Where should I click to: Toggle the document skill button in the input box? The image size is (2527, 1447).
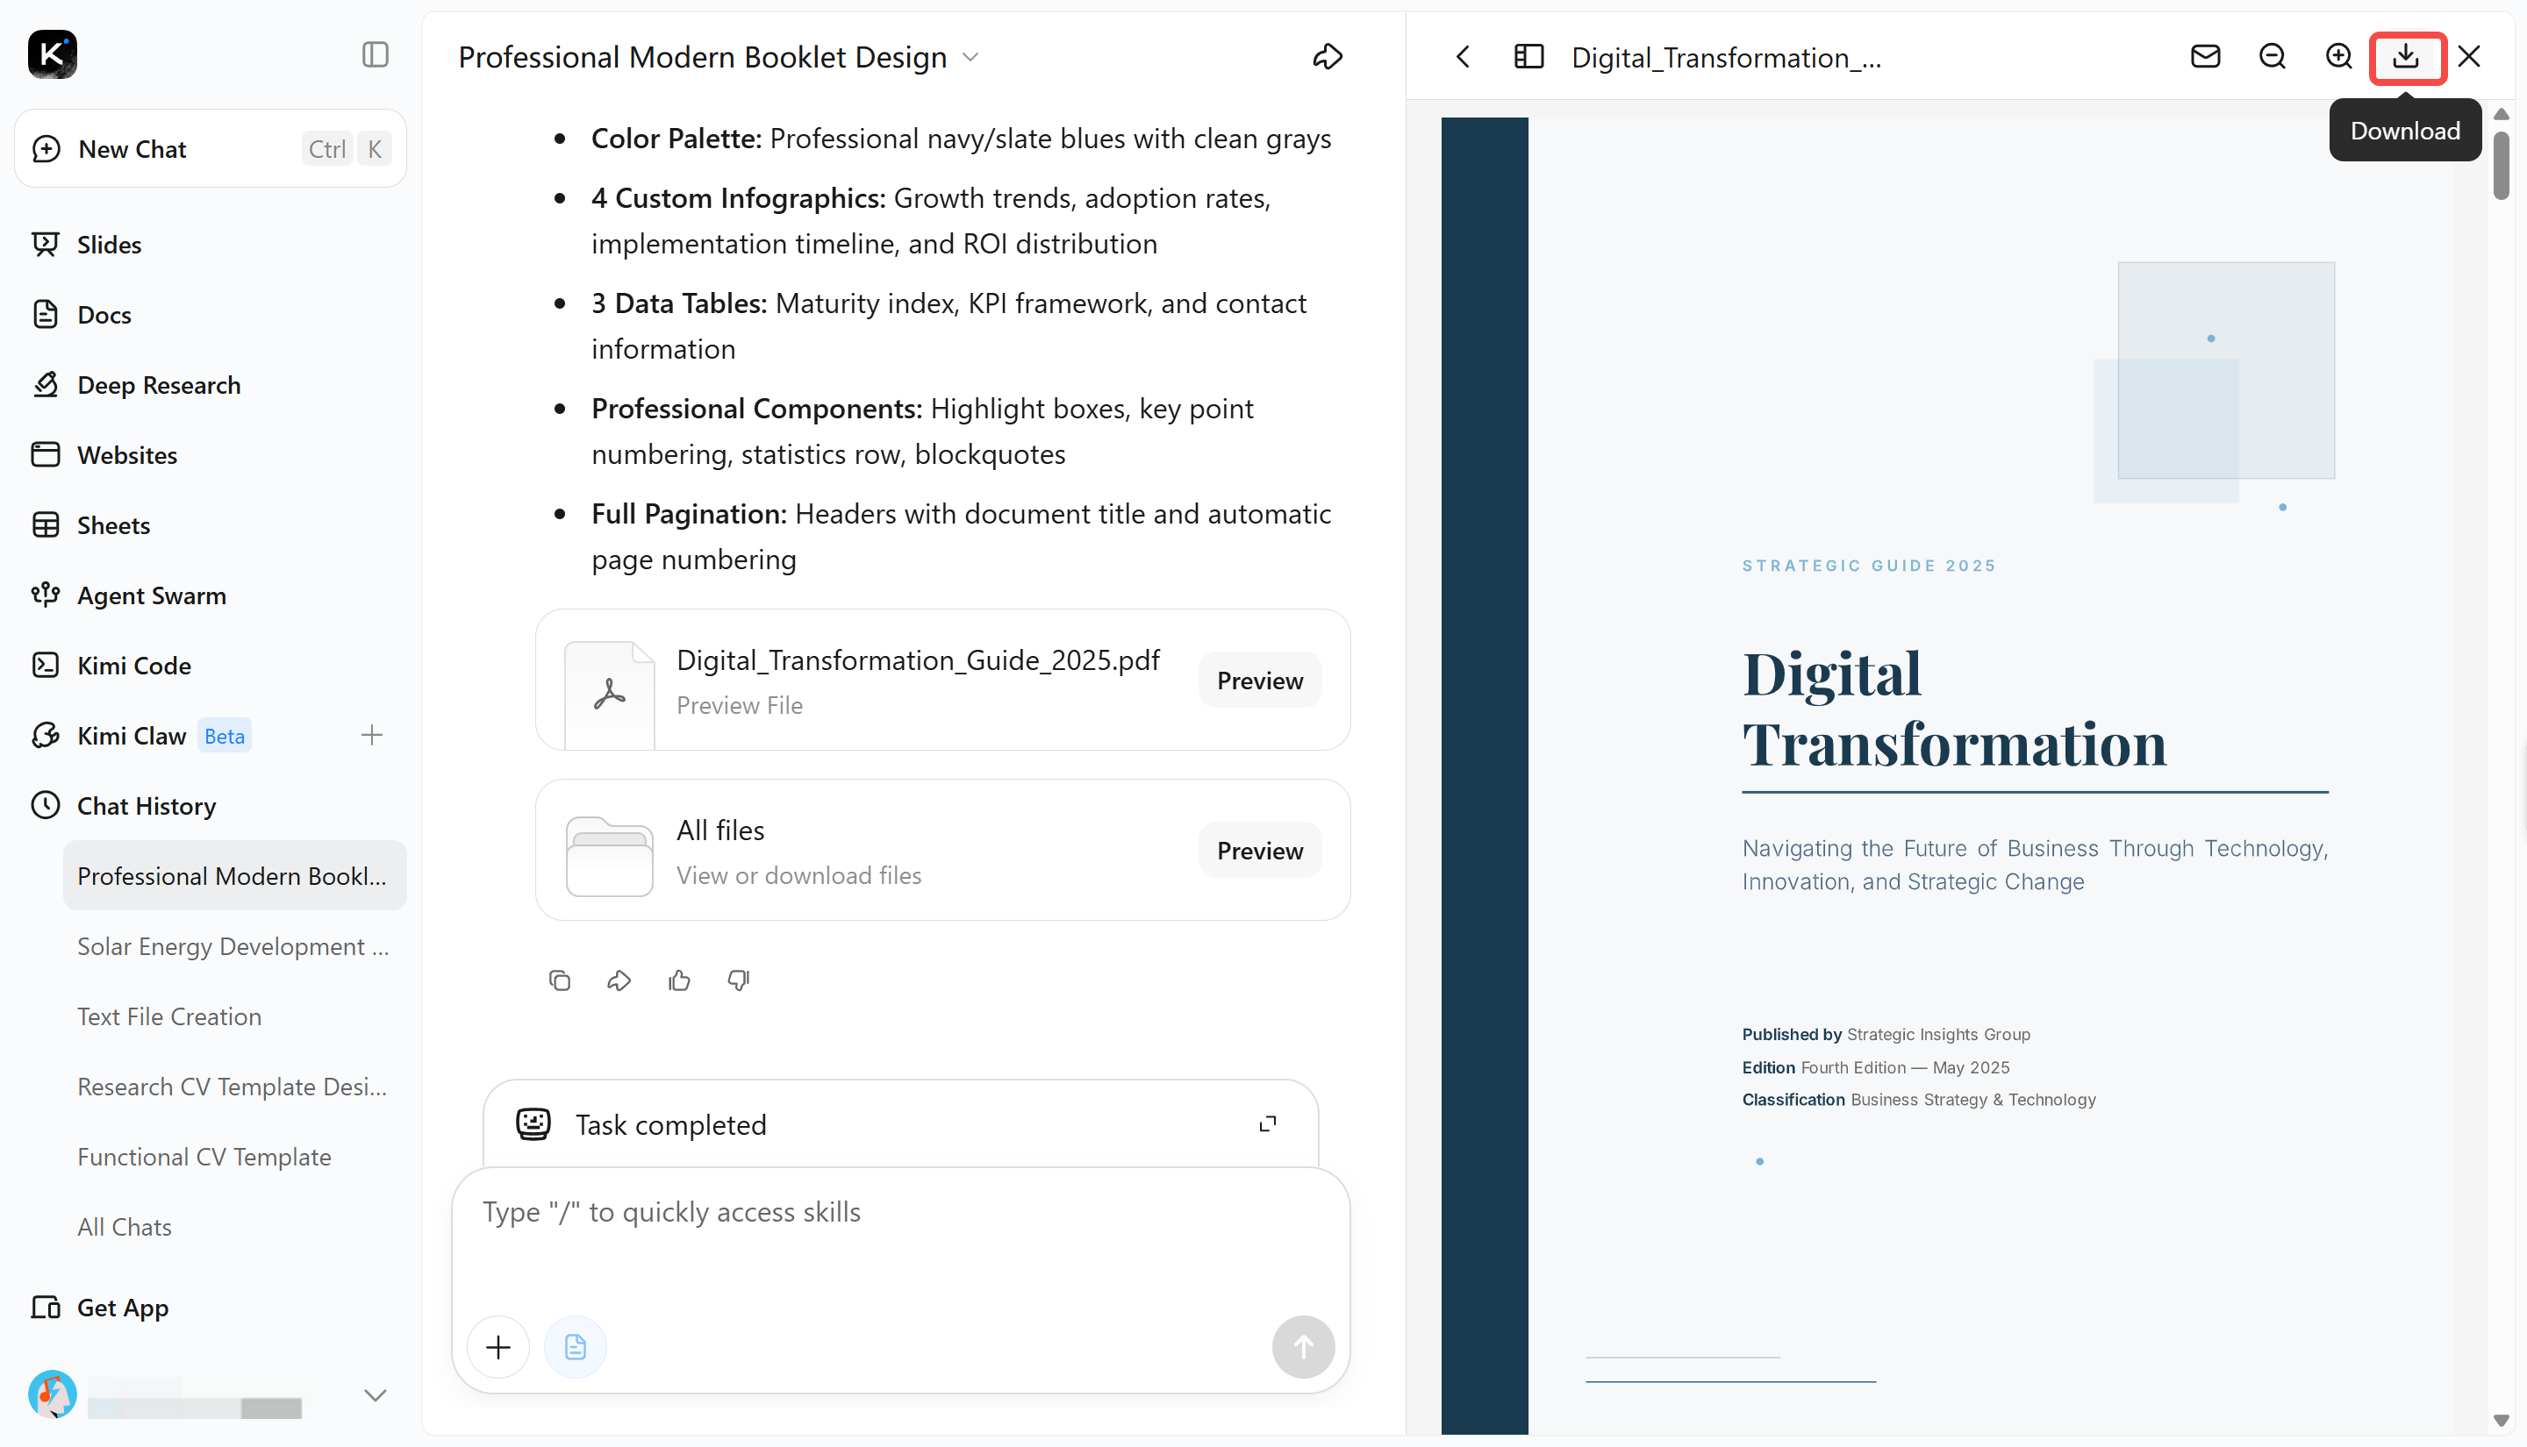pos(575,1347)
